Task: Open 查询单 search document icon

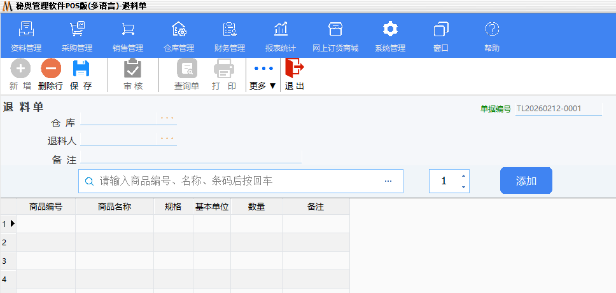Action: point(186,69)
